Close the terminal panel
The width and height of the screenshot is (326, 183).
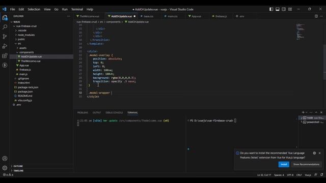click(x=321, y=112)
